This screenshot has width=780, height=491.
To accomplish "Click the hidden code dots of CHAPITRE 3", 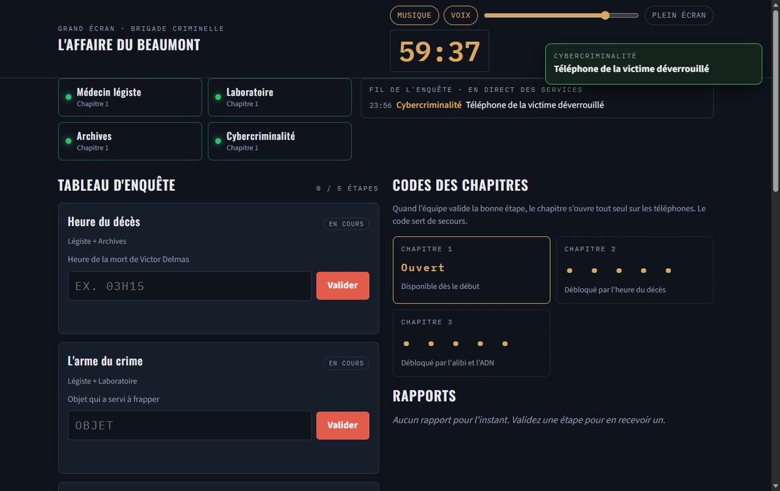I will point(455,344).
